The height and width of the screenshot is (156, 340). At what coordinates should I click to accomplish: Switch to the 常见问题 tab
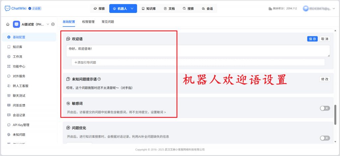click(x=108, y=22)
